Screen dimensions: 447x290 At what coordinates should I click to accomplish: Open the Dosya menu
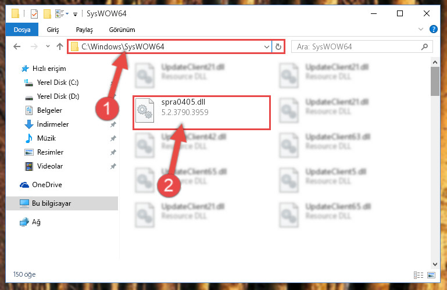point(22,30)
